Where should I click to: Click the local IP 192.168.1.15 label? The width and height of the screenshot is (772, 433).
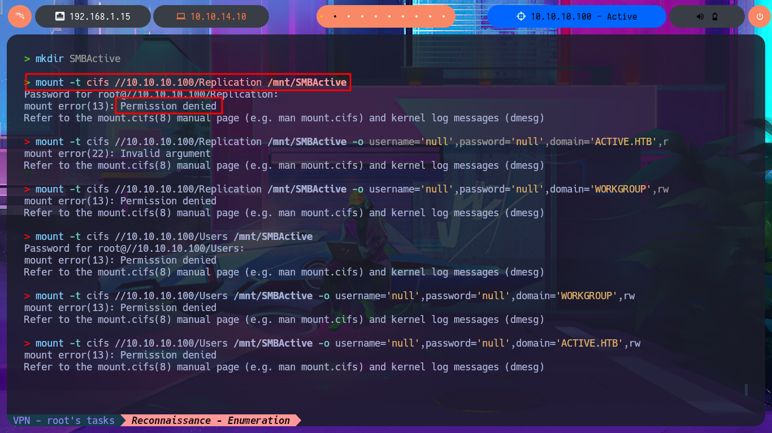click(100, 16)
